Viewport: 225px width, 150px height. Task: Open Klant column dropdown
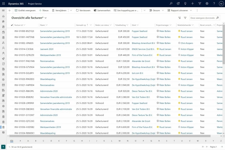point(138,25)
